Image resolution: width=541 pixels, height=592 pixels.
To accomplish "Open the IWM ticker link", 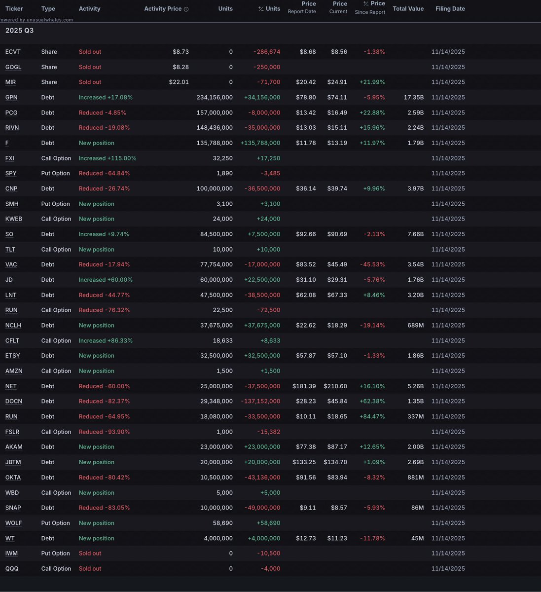I will point(11,554).
